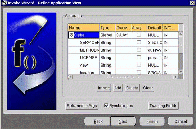Viewport: 196px width, 129px height.
Task: Click NULL default in view row
Action: (x=155, y=65)
